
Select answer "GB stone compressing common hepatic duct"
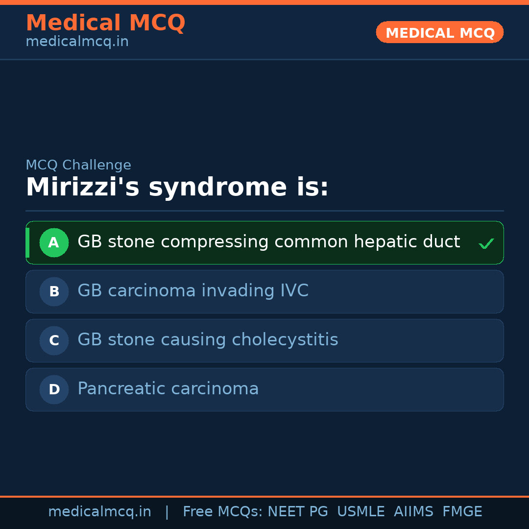[x=268, y=242]
